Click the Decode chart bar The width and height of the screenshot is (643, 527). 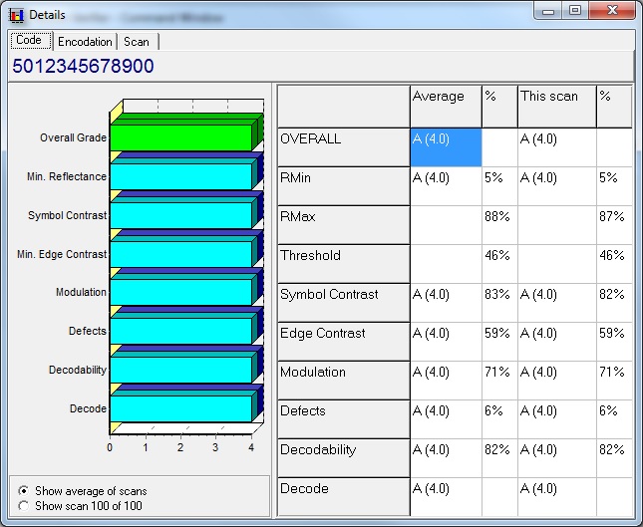point(180,408)
